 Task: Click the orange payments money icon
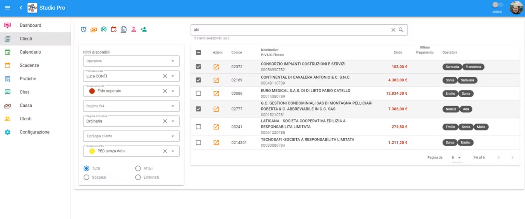tap(94, 30)
